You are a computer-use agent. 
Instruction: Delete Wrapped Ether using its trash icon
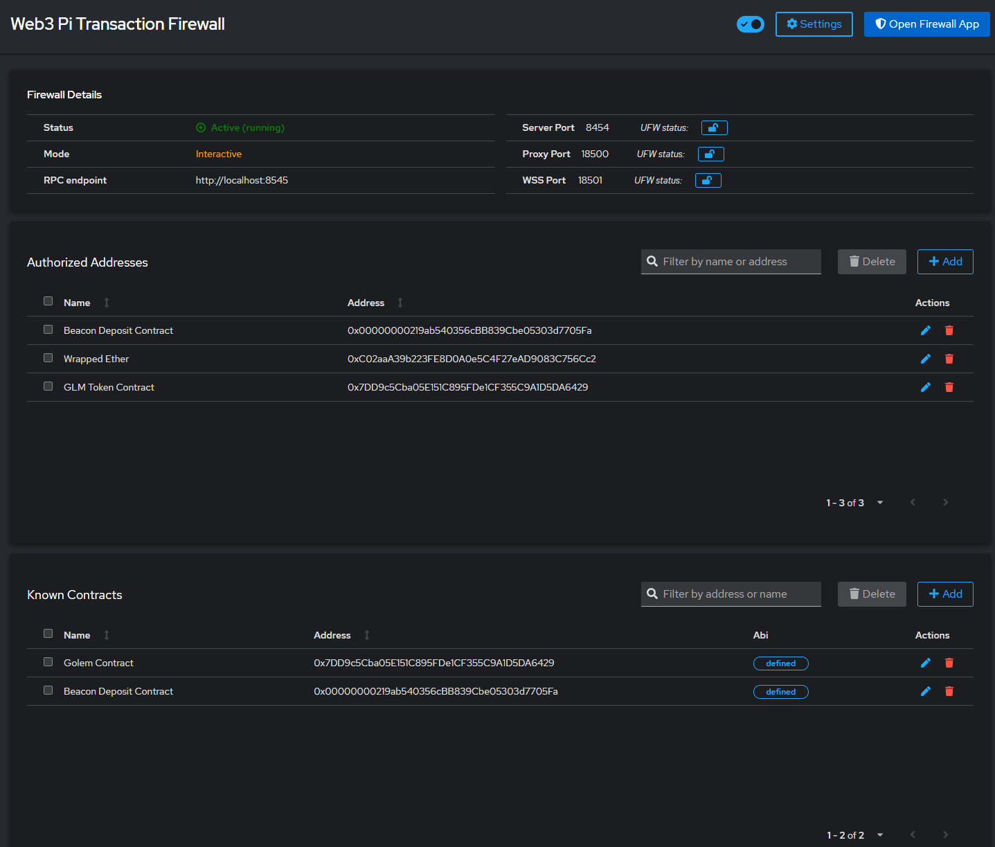[949, 359]
